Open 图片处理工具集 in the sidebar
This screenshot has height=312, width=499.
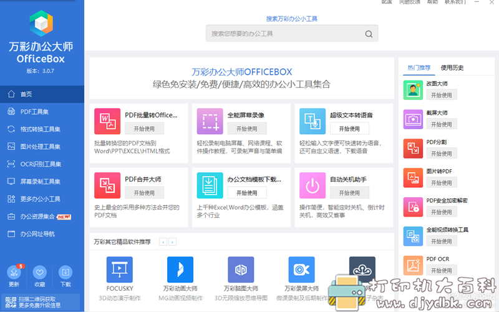click(x=42, y=147)
